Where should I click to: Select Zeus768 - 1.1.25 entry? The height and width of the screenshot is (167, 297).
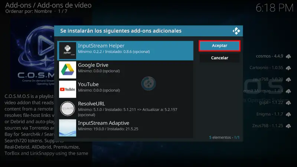pos(268,126)
